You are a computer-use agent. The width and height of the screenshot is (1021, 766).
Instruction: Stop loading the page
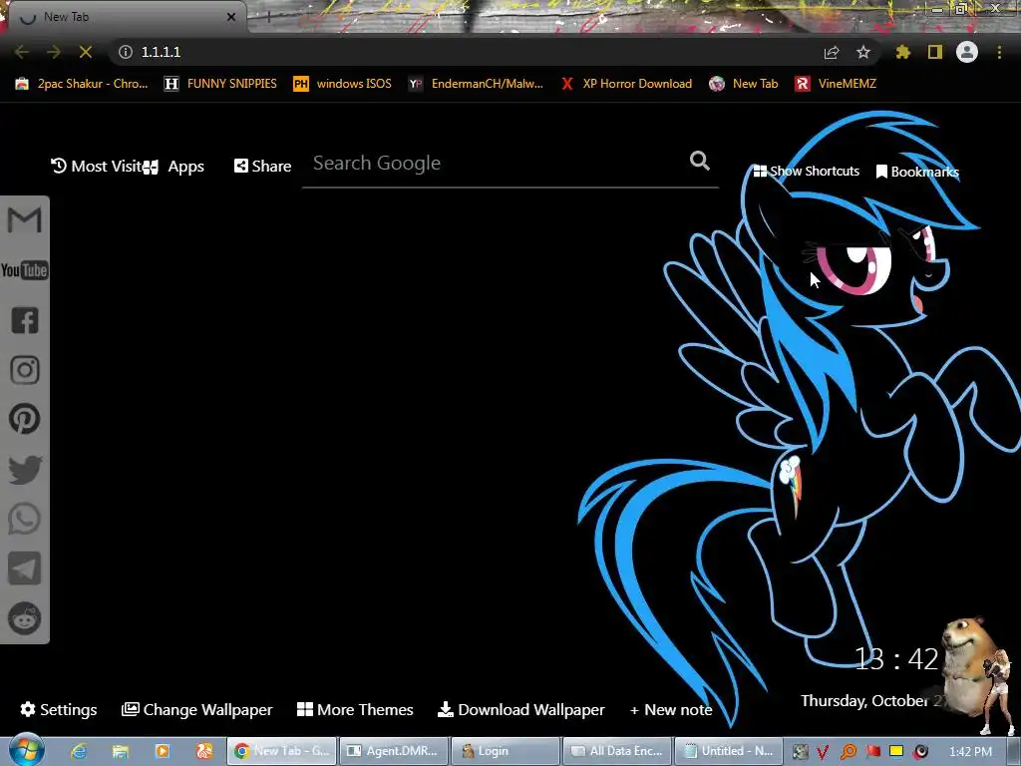click(x=86, y=52)
